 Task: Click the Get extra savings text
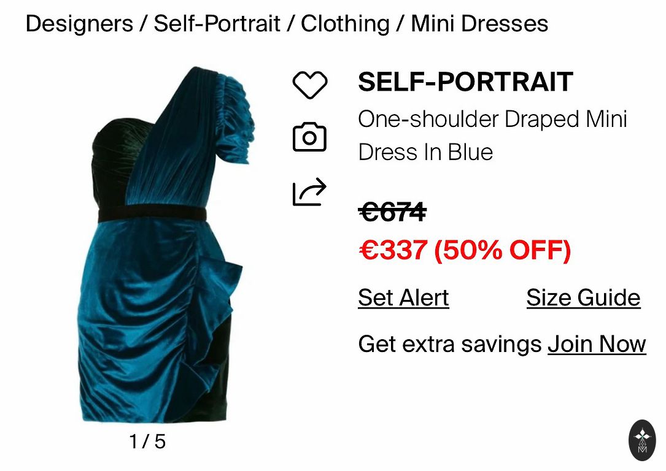450,343
